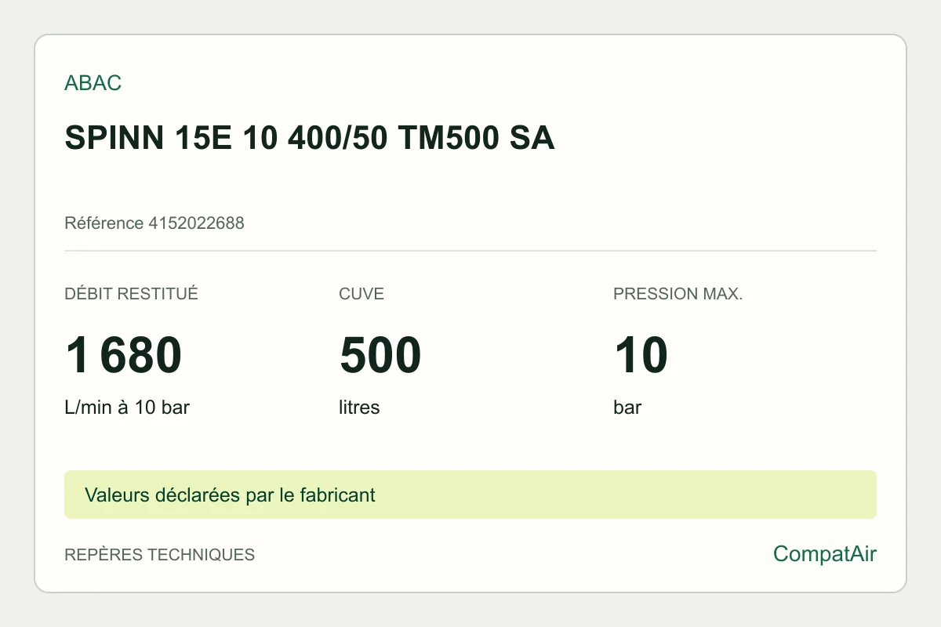Click the PRESSION MAX. heading

pyautogui.click(x=678, y=294)
